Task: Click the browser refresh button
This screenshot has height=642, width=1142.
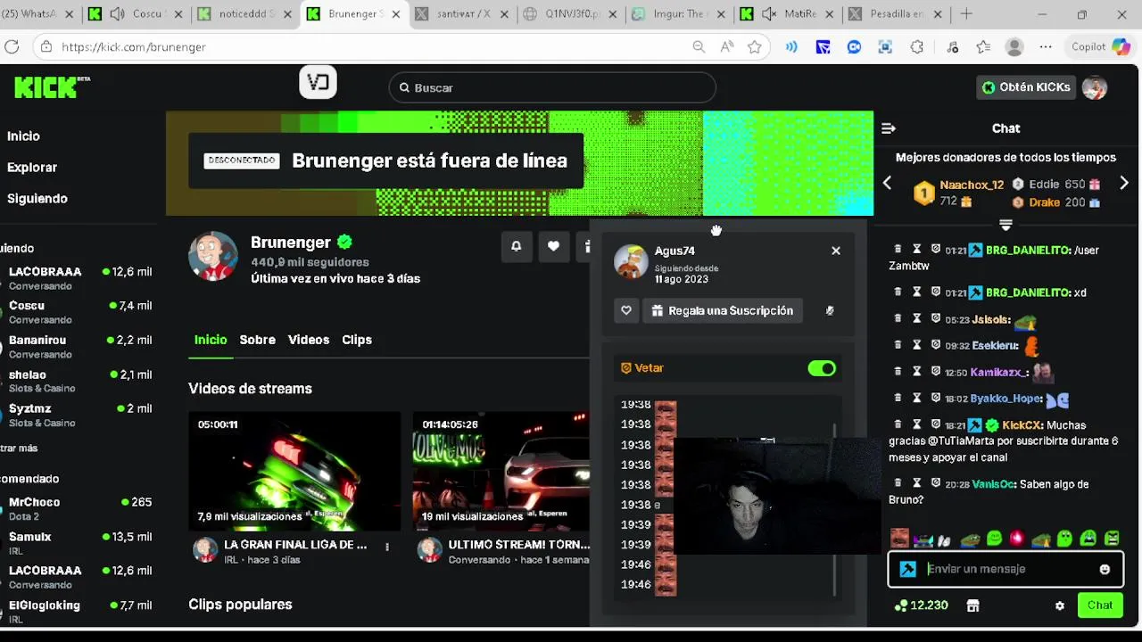Action: (12, 46)
